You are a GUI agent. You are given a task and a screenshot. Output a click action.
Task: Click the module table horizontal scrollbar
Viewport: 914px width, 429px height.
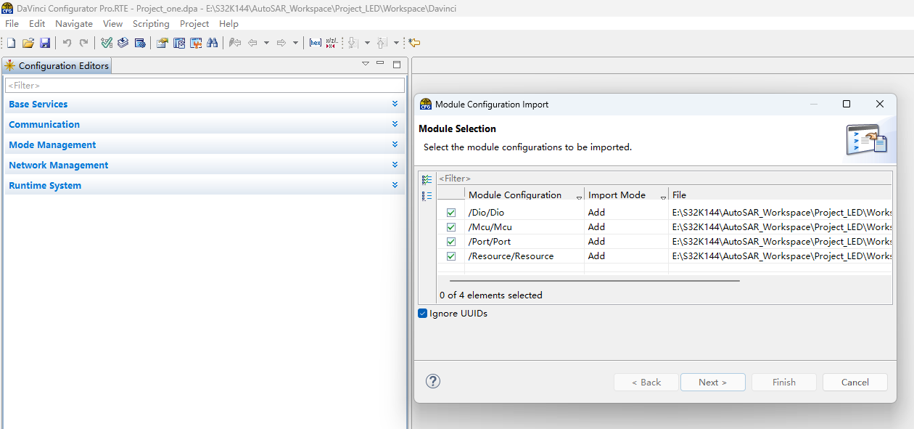[593, 280]
